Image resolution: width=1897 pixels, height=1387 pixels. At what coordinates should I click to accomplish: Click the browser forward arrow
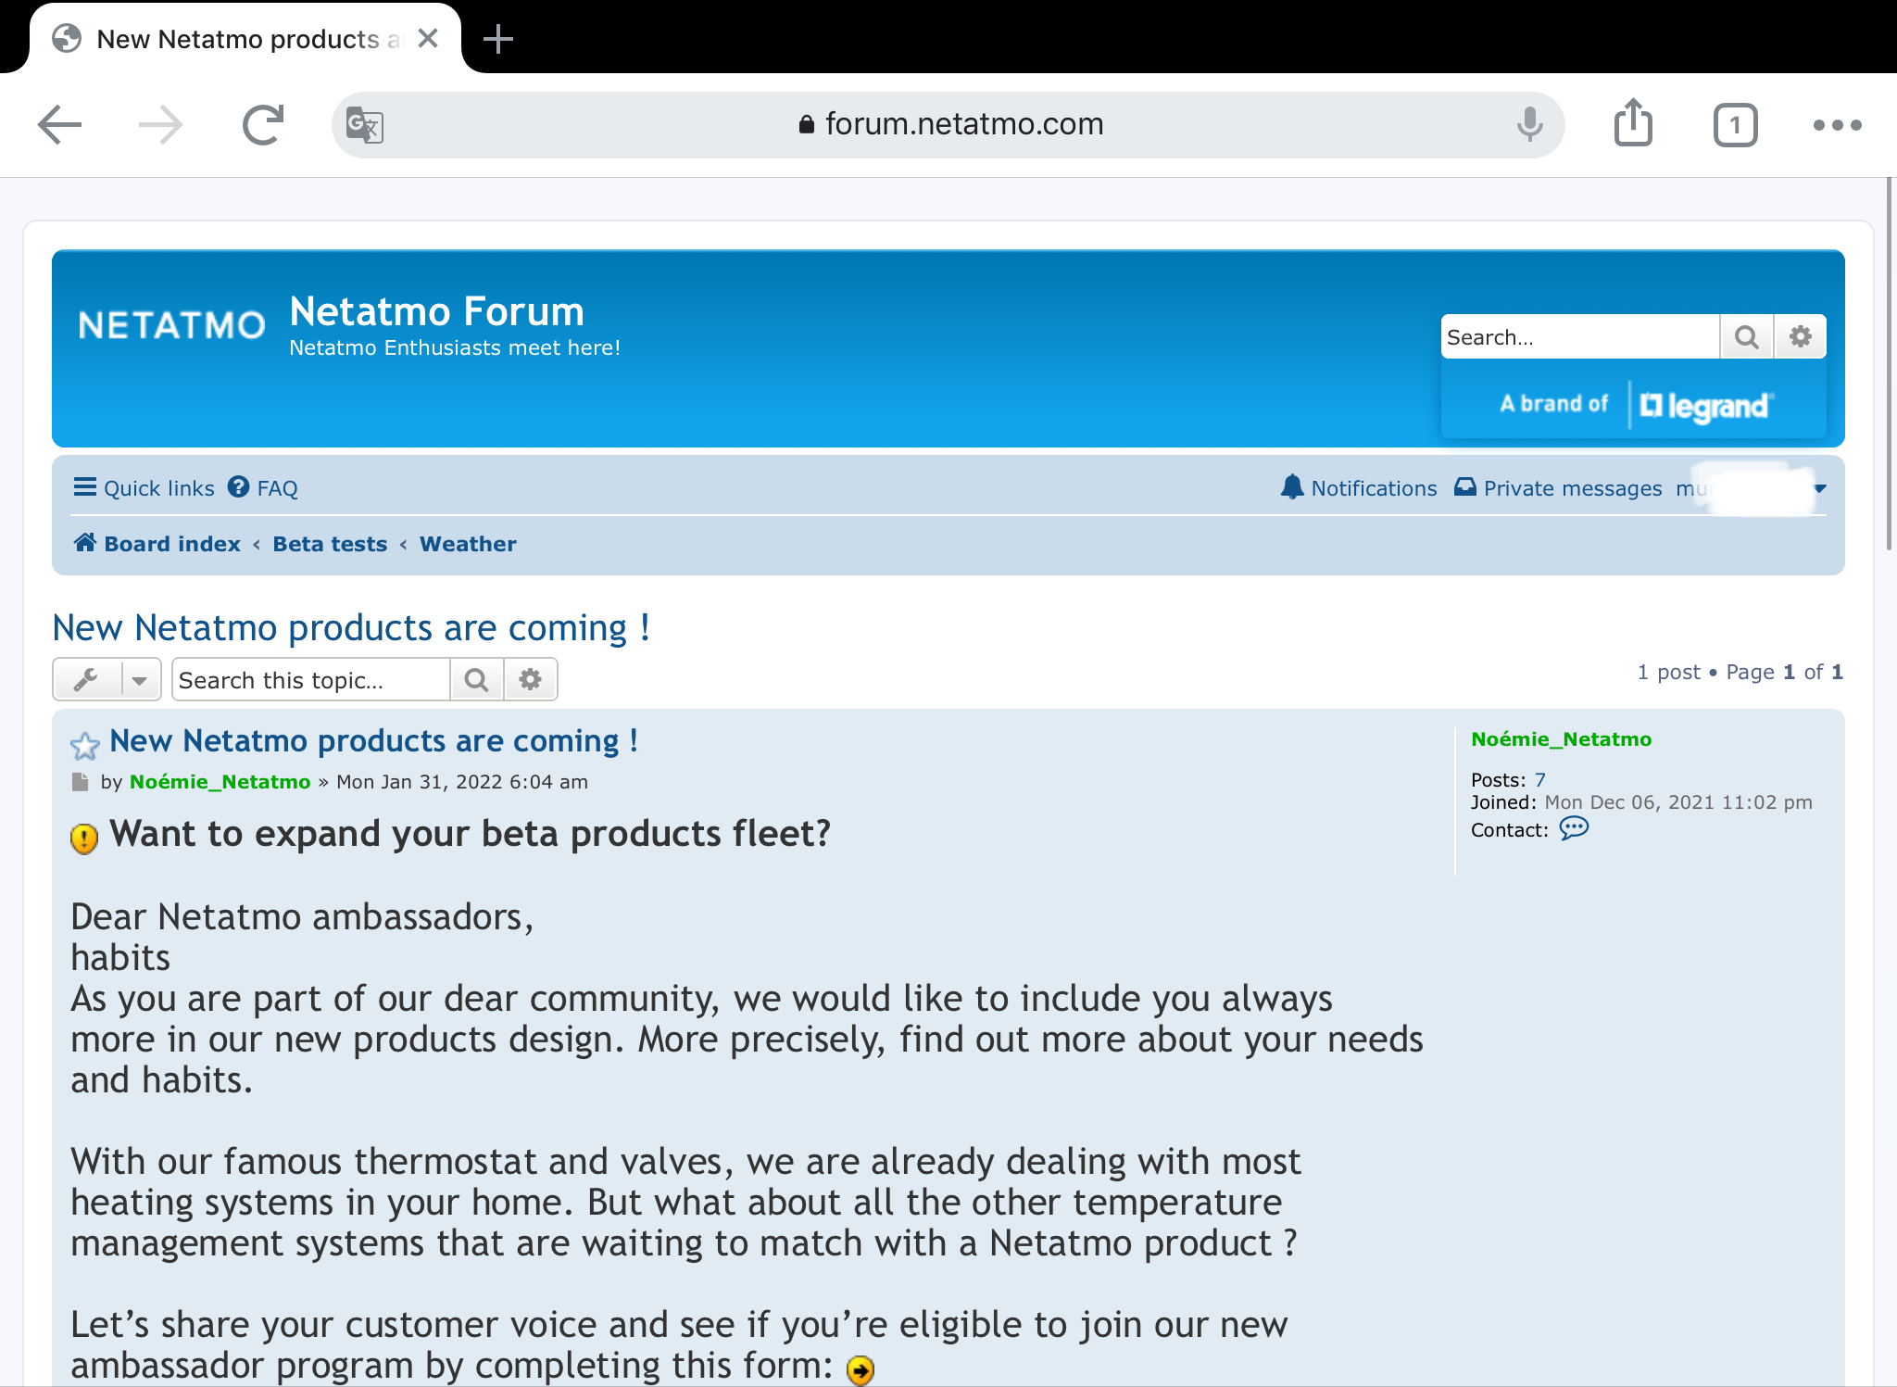160,124
